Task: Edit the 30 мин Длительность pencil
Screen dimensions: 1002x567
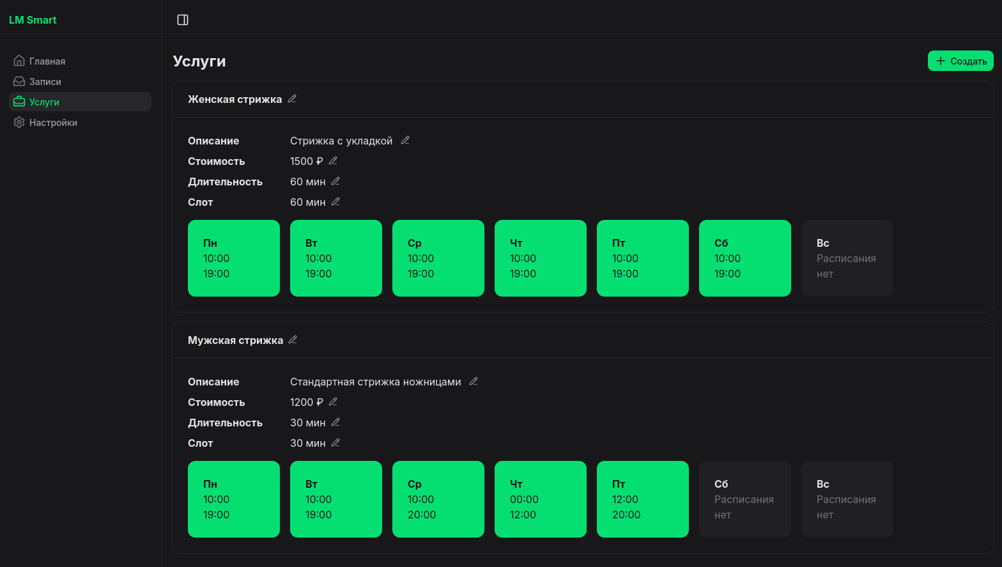Action: click(x=335, y=422)
